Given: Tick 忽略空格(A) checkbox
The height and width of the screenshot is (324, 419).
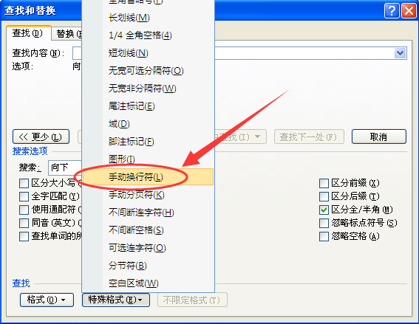Looking at the screenshot, I should tap(324, 236).
